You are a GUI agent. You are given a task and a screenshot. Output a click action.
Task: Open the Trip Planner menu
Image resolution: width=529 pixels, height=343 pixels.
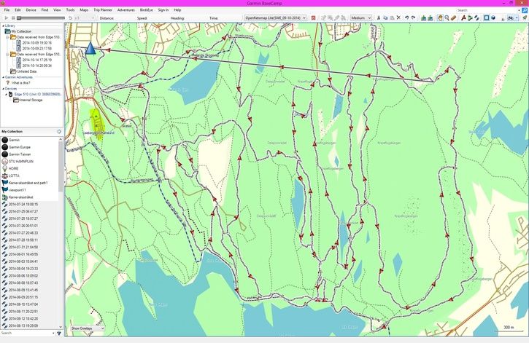(x=103, y=10)
